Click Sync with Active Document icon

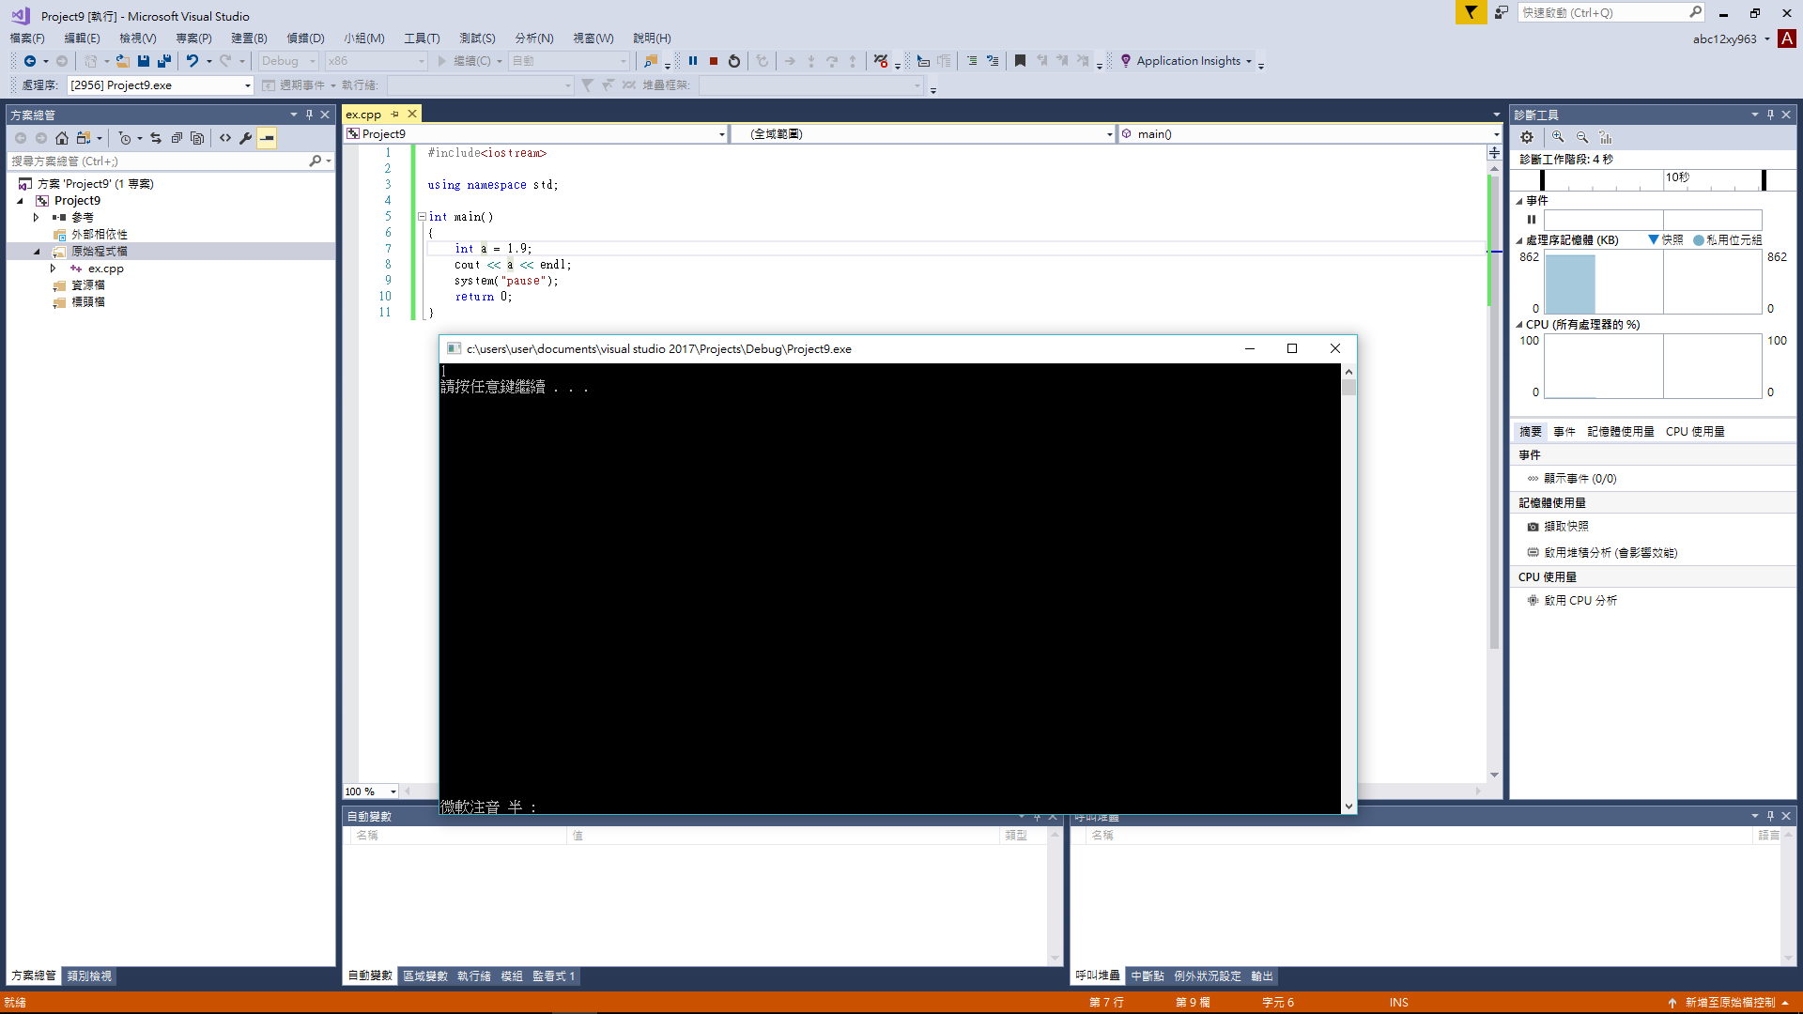pyautogui.click(x=156, y=138)
